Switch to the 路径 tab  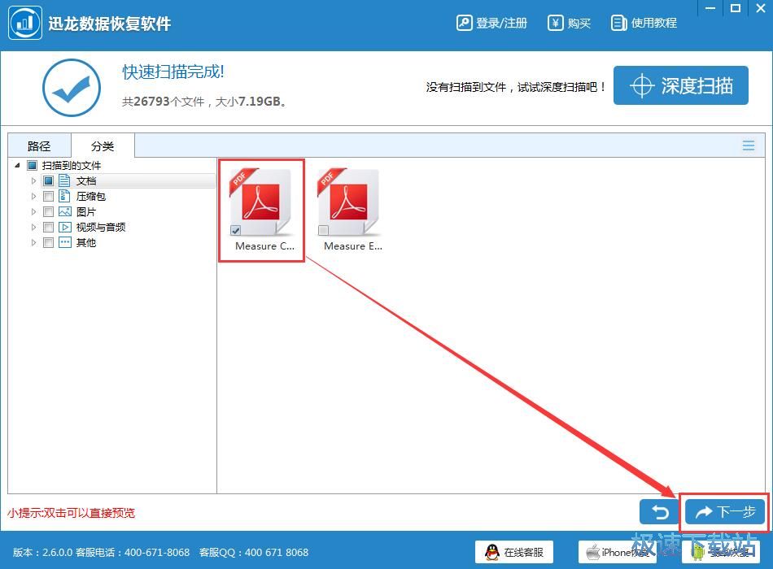(x=39, y=146)
